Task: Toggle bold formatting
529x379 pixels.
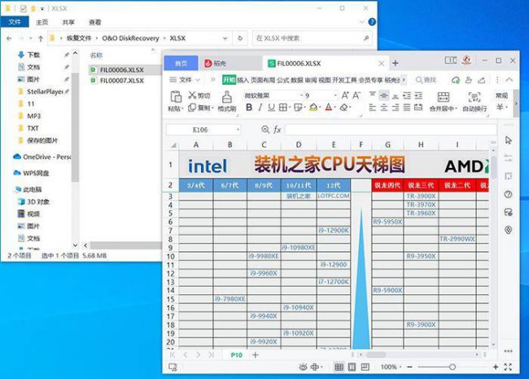Action: 249,108
